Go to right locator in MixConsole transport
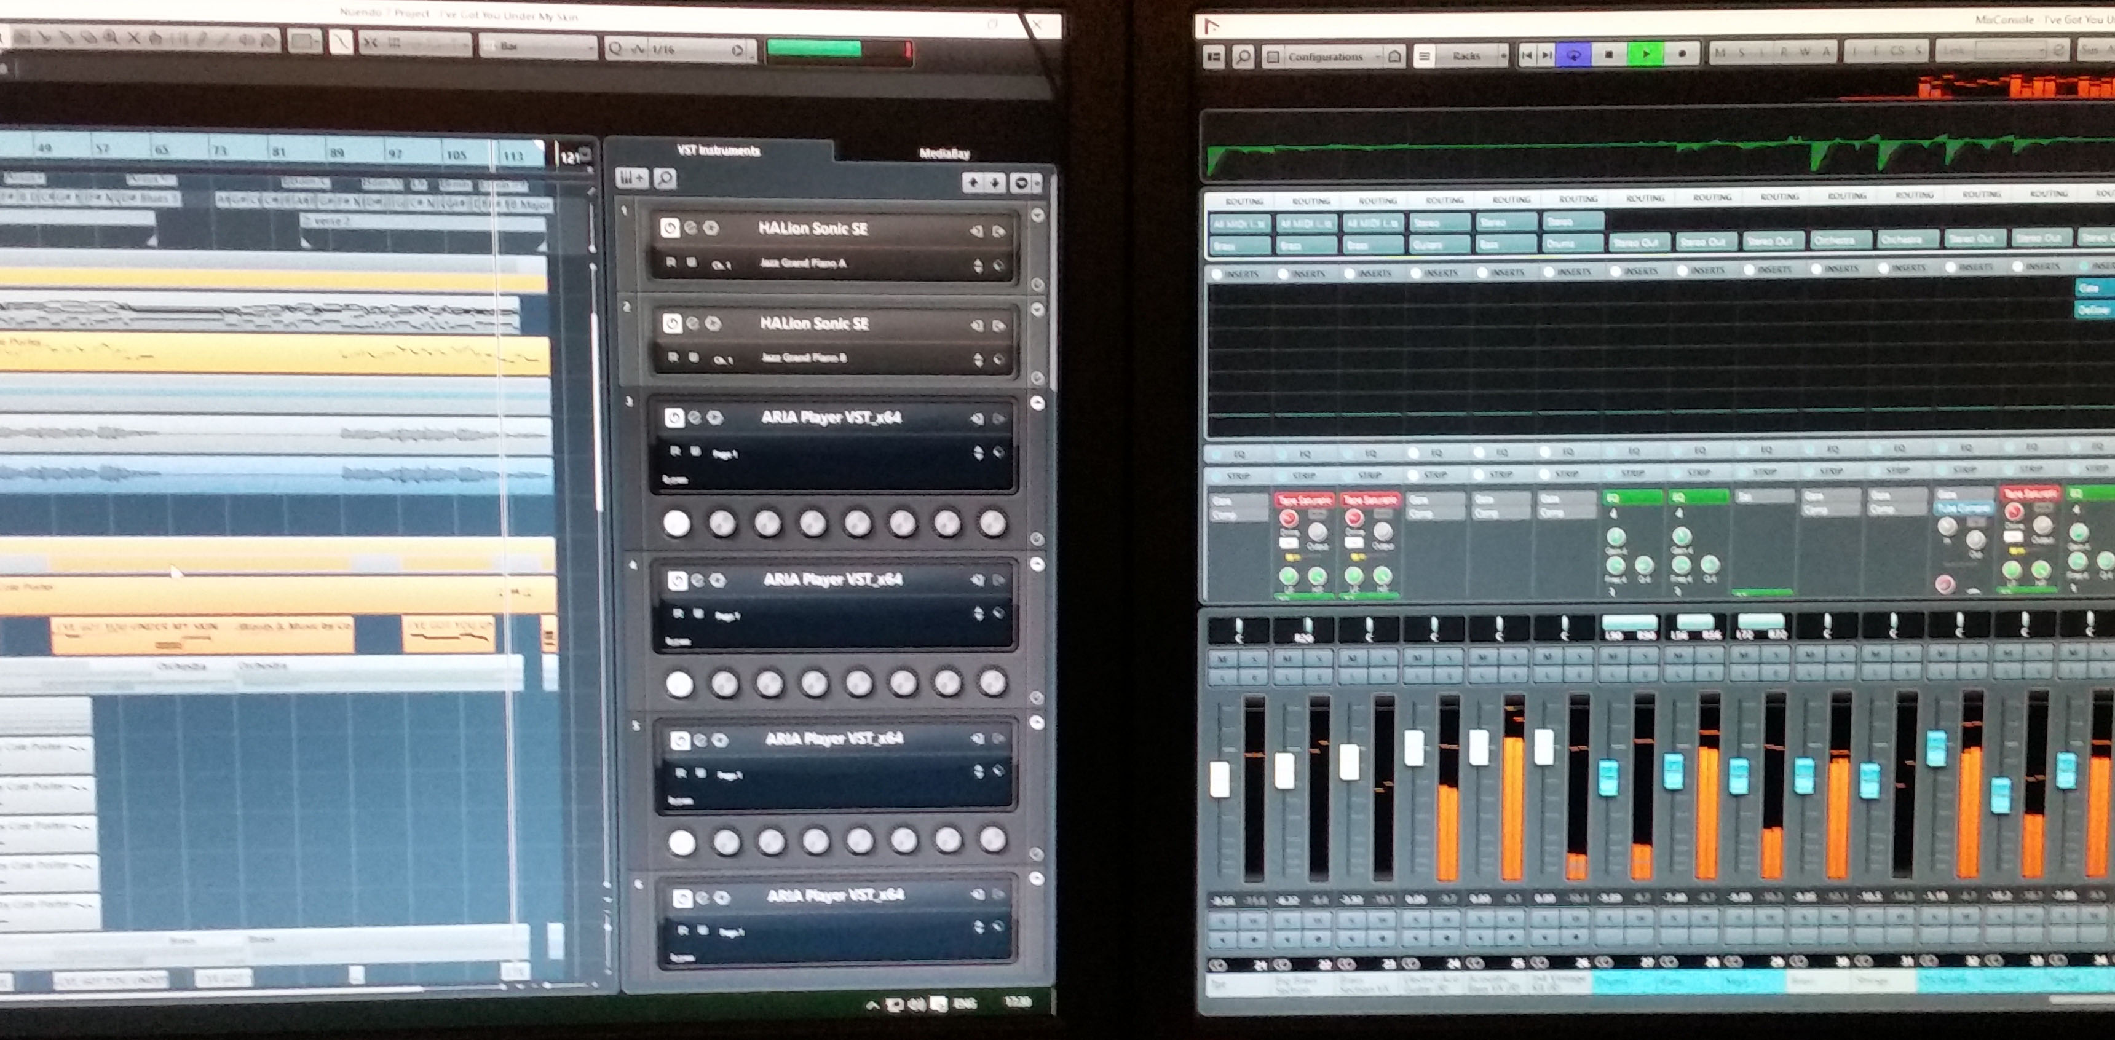 click(x=1546, y=55)
